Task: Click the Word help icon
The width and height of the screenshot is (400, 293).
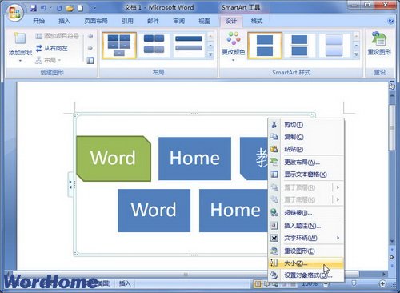Action: click(391, 21)
